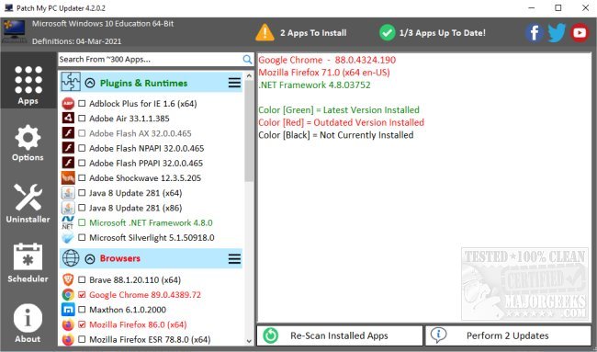Viewport: 597px width, 352px height.
Task: Click the search magnifier icon
Action: click(247, 59)
